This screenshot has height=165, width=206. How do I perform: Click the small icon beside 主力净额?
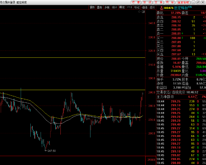(172, 97)
